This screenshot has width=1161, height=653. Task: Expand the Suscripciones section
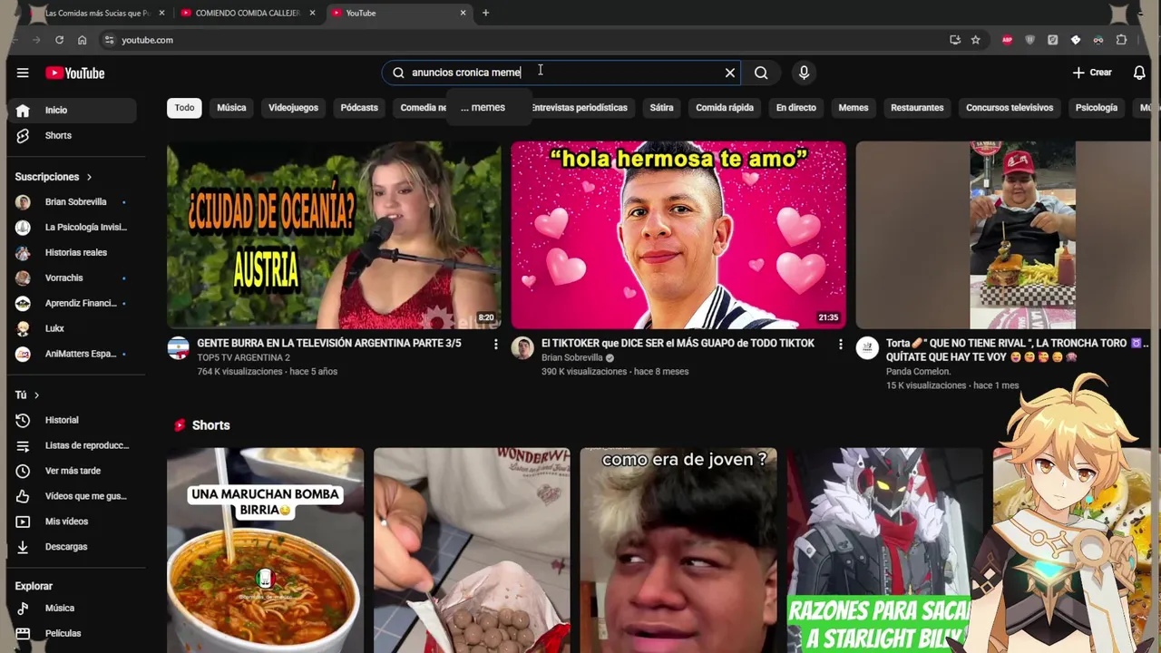coord(54,177)
